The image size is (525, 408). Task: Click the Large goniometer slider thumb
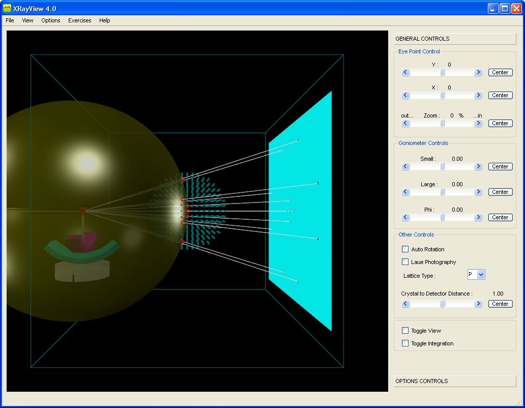pyautogui.click(x=442, y=192)
